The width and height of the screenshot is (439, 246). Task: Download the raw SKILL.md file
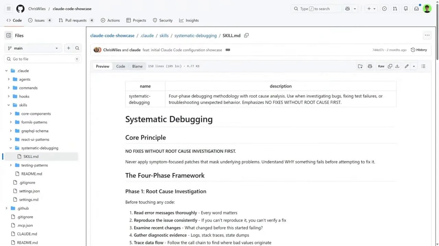(397, 66)
